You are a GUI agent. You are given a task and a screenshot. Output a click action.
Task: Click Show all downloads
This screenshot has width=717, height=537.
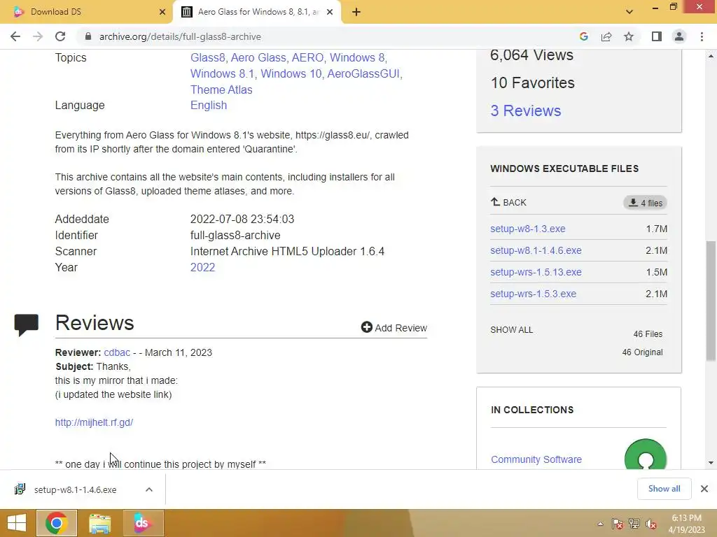click(664, 489)
